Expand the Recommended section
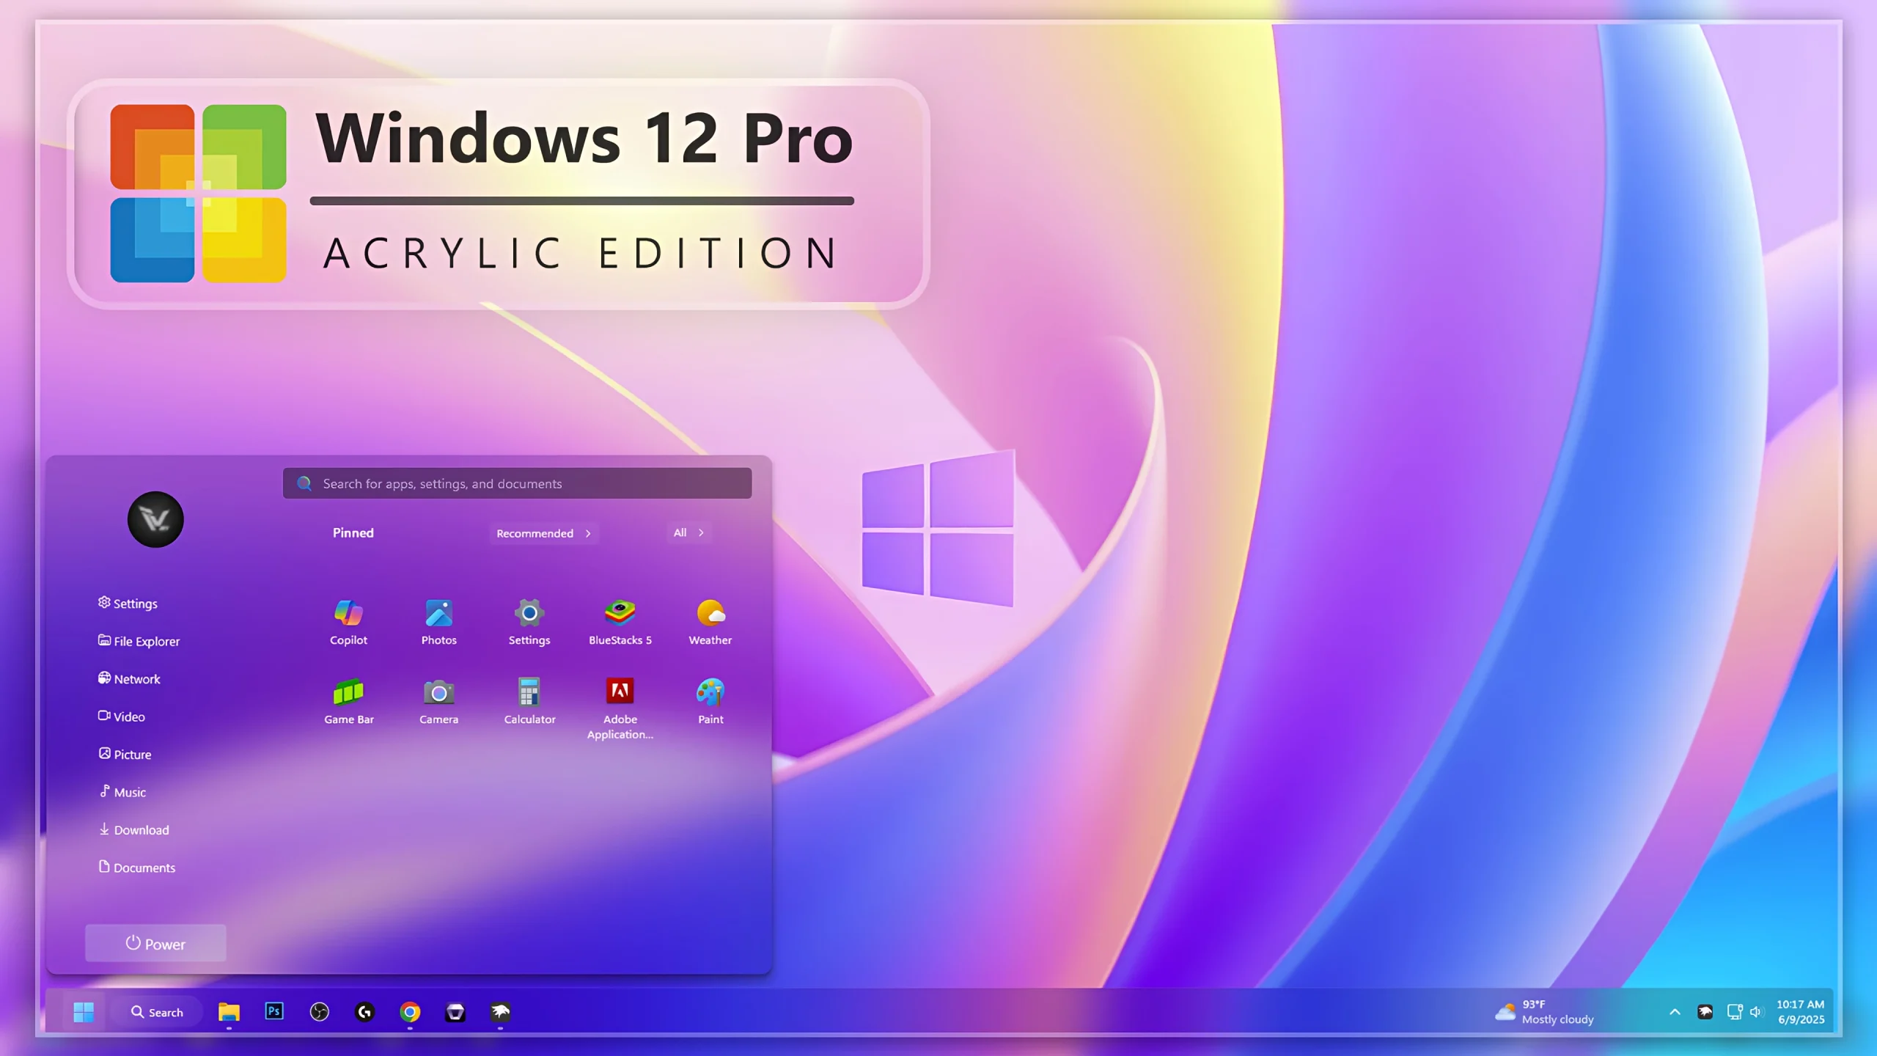The height and width of the screenshot is (1056, 1877). [544, 533]
